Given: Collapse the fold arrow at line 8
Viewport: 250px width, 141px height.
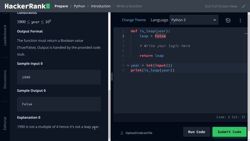Looking at the screenshot, I should point(128,65).
